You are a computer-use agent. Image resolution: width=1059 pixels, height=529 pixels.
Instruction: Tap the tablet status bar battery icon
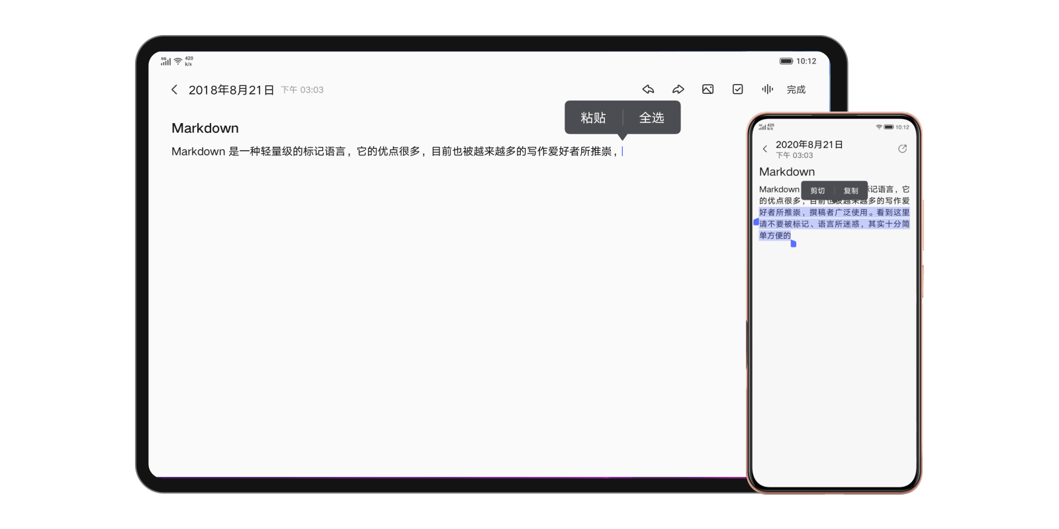pyautogui.click(x=786, y=61)
